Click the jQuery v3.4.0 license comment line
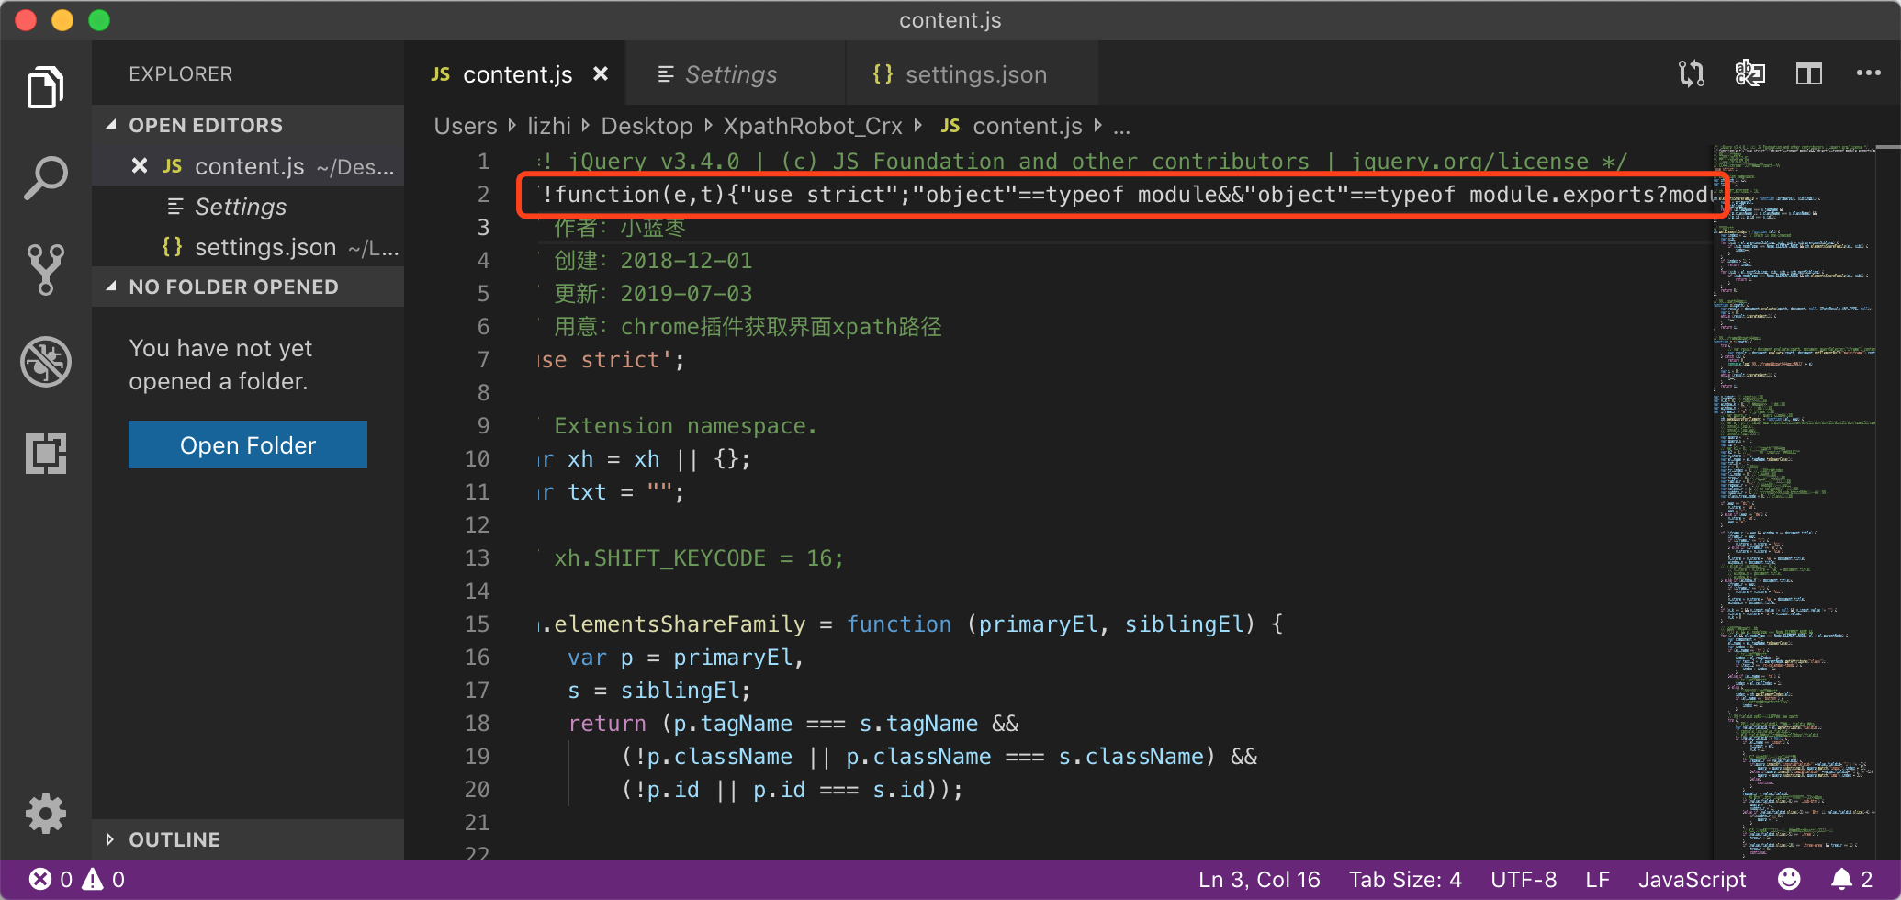Viewport: 1901px width, 900px height. (1084, 162)
